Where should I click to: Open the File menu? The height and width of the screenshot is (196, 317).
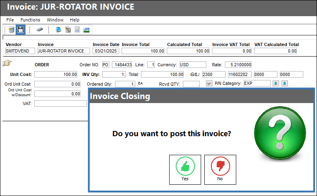(10, 20)
